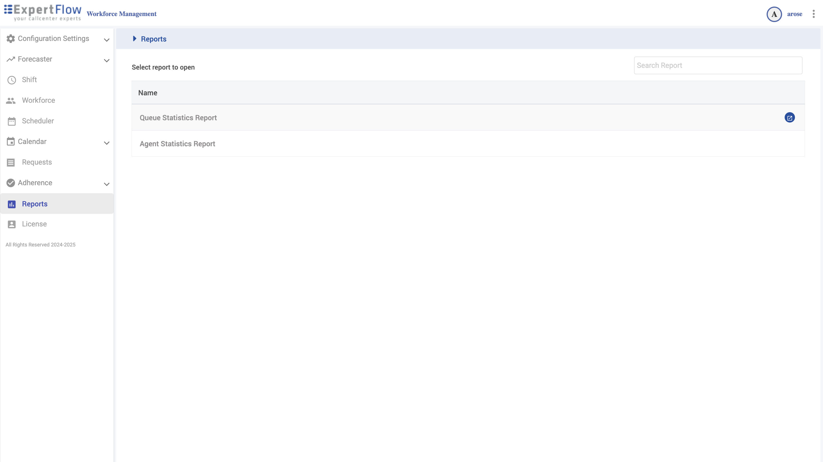Click the arose username link

point(794,14)
